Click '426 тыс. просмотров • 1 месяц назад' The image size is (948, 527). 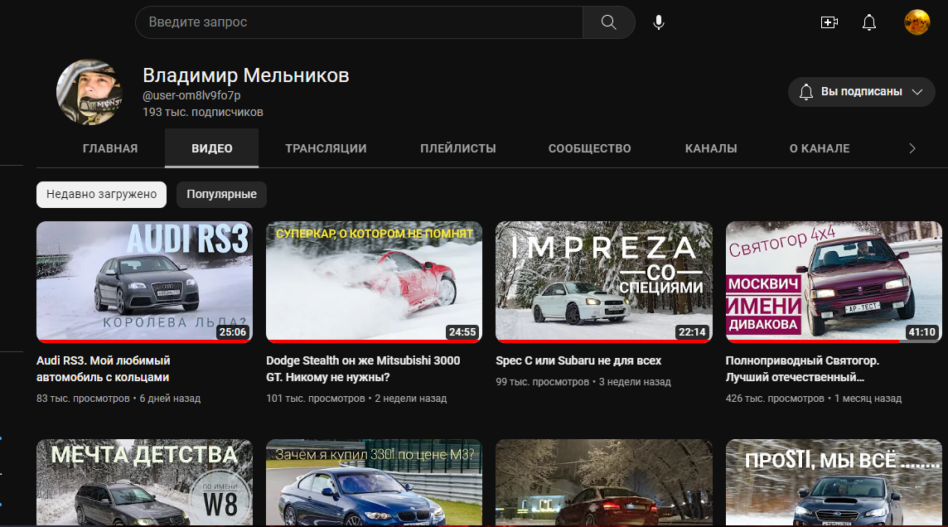[814, 399]
